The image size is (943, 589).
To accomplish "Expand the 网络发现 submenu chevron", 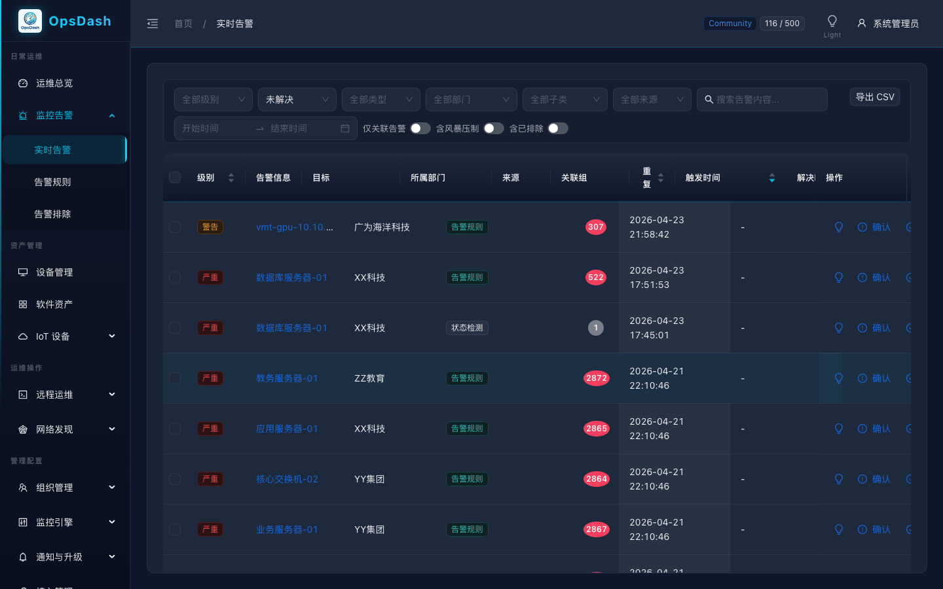I will (112, 429).
